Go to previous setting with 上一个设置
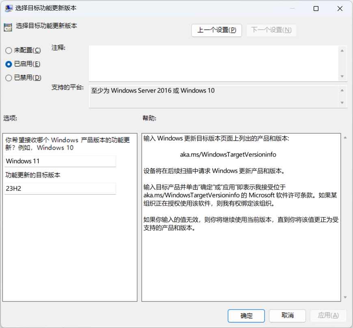The image size is (353, 328). click(x=217, y=30)
